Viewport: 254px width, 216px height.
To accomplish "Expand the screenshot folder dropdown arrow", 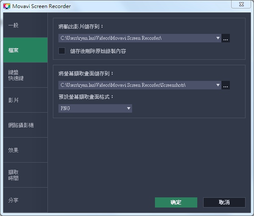I will coord(218,85).
